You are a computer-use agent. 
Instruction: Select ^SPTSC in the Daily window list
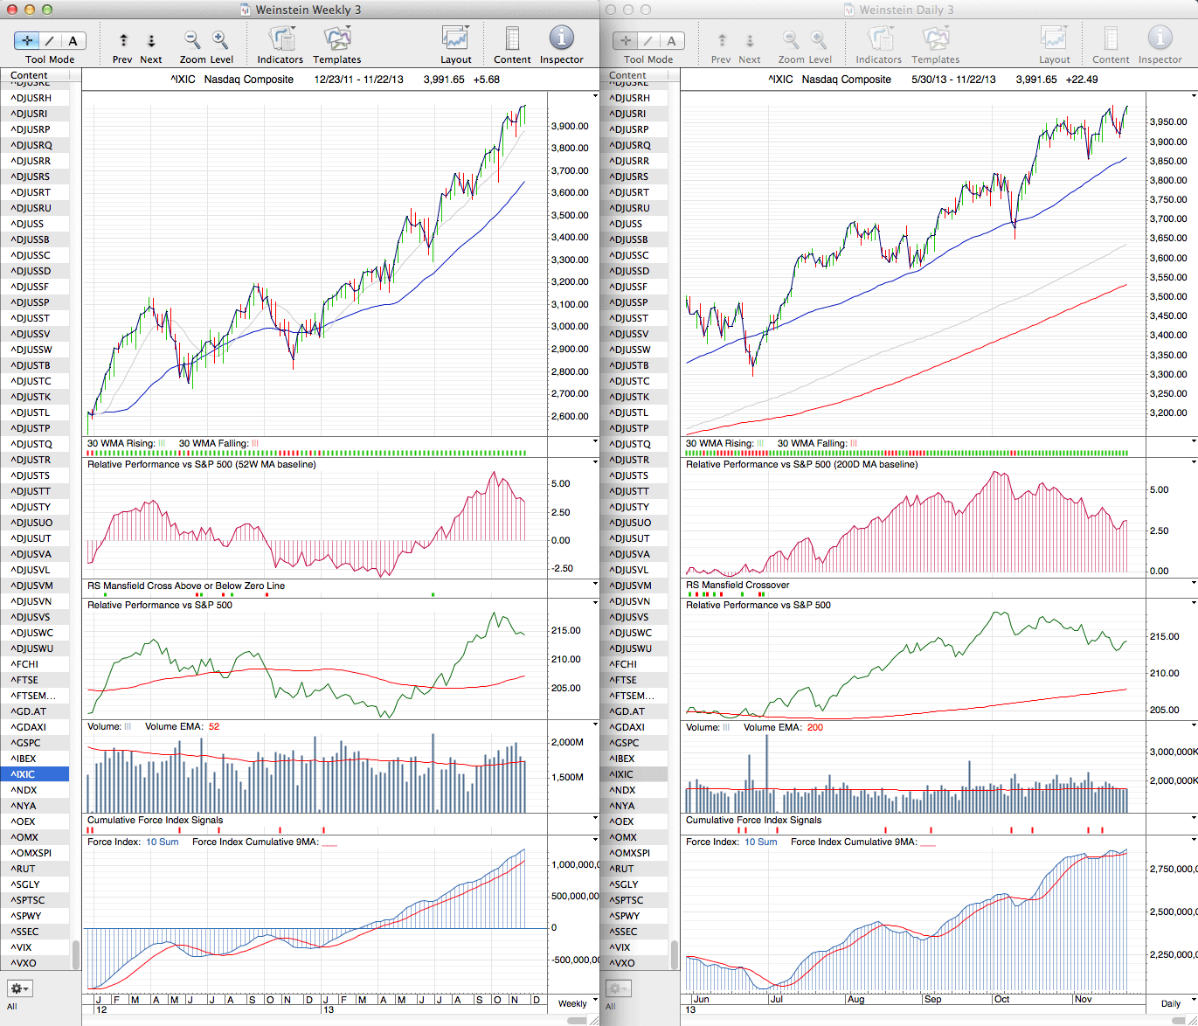tap(634, 900)
